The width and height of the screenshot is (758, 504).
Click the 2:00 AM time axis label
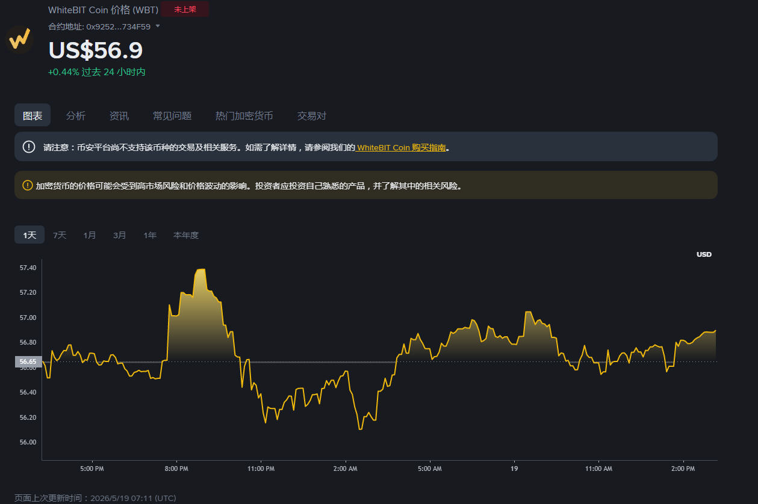point(345,469)
